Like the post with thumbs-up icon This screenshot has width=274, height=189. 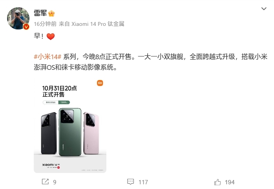[217, 182]
